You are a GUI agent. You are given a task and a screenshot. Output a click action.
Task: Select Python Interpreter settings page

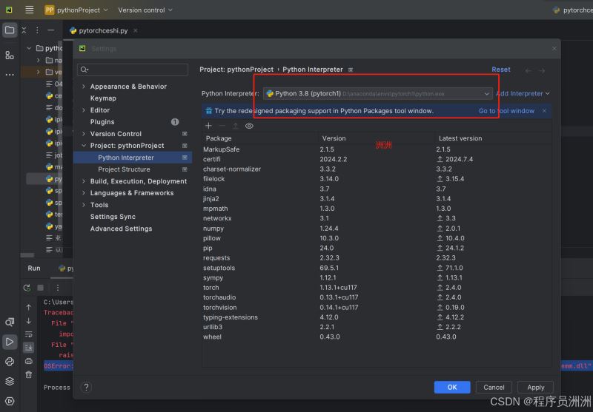coord(133,158)
